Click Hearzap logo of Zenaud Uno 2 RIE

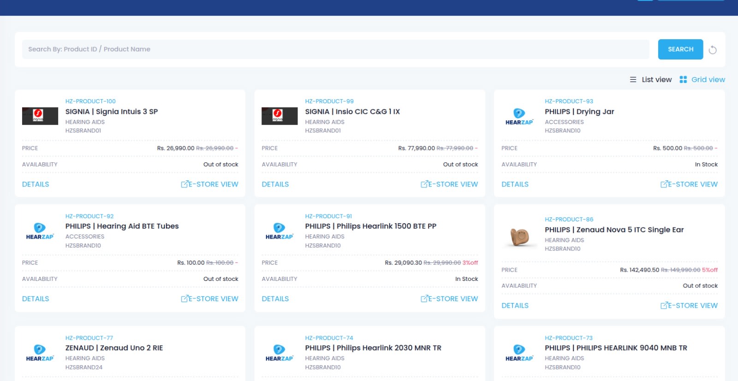pyautogui.click(x=40, y=353)
